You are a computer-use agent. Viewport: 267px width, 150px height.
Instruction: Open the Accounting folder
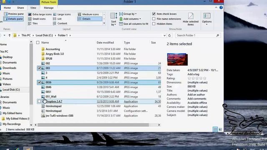point(53,49)
